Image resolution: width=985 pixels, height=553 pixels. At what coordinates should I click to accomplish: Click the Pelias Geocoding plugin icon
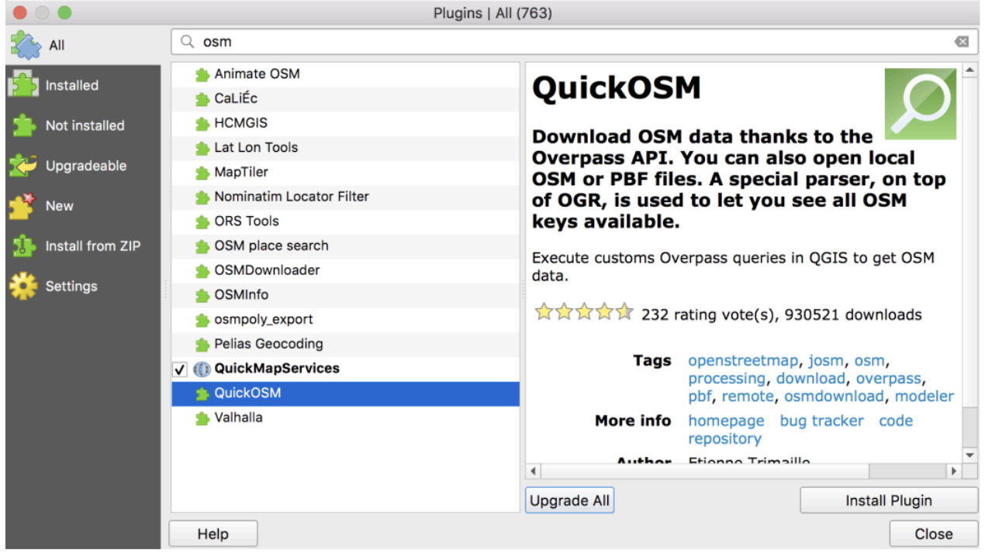(x=202, y=344)
